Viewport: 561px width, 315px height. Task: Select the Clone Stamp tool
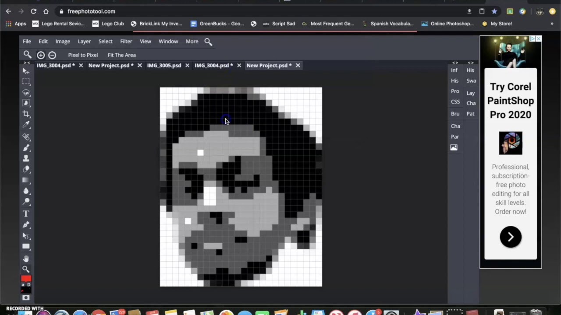click(26, 158)
